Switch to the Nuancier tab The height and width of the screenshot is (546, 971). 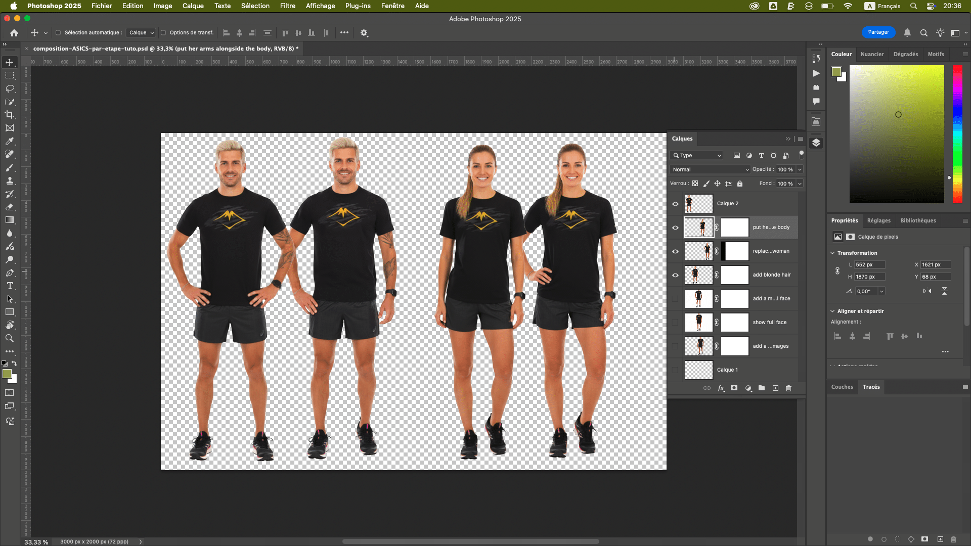[872, 54]
